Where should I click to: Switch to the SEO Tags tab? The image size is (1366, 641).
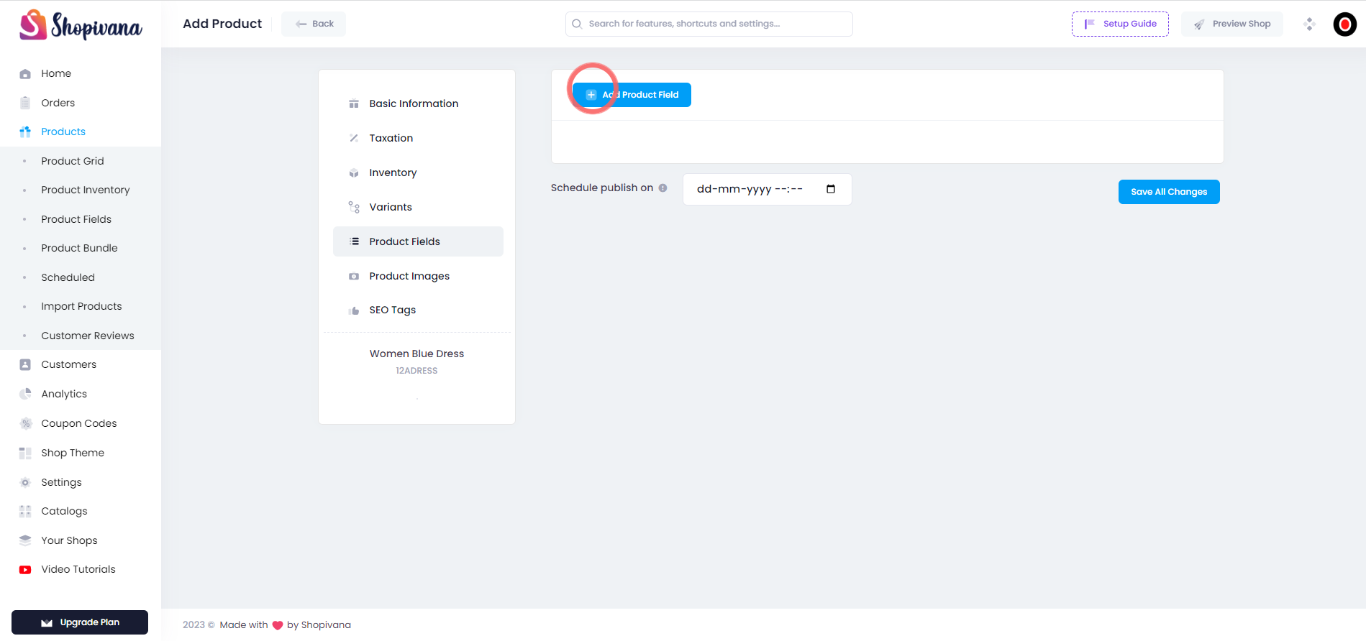click(418, 310)
